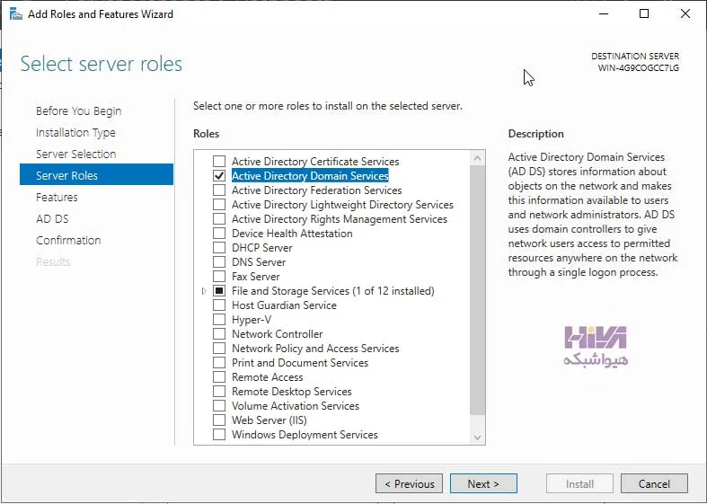Select the DNS Server label
Screen dimensions: 707x504
(259, 262)
